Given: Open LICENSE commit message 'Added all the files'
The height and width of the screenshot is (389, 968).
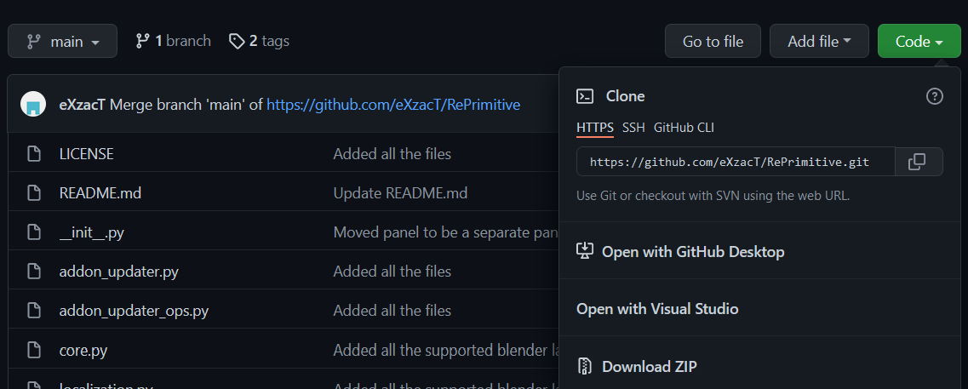Looking at the screenshot, I should (x=392, y=154).
